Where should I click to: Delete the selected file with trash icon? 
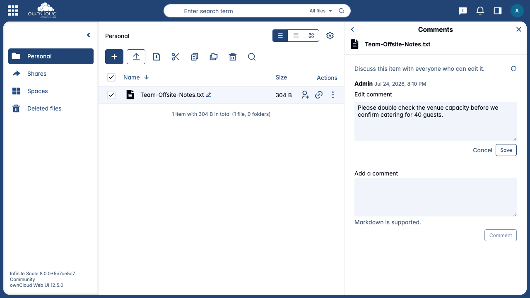click(233, 57)
